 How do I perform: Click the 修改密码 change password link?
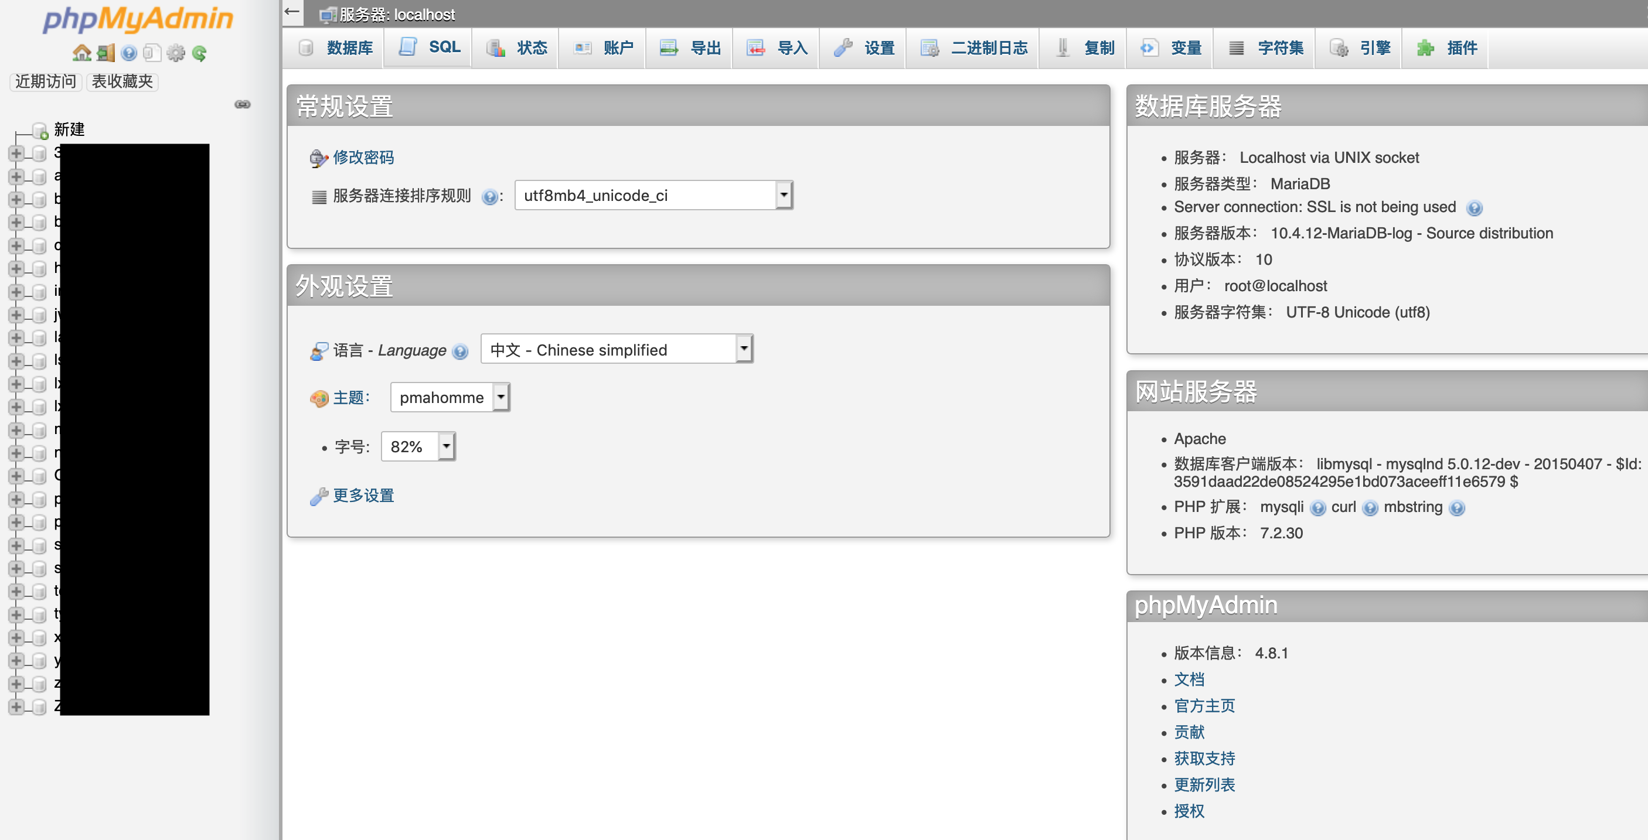click(x=363, y=158)
